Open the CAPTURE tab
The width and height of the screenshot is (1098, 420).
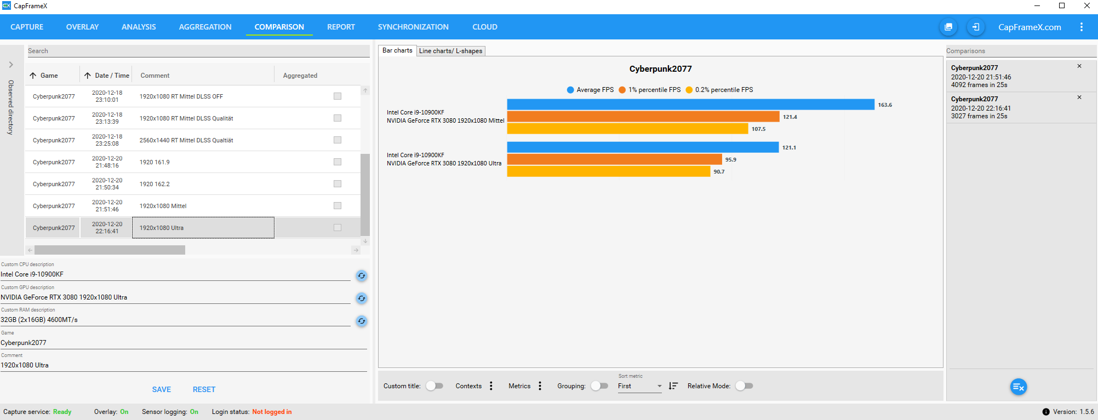[27, 27]
